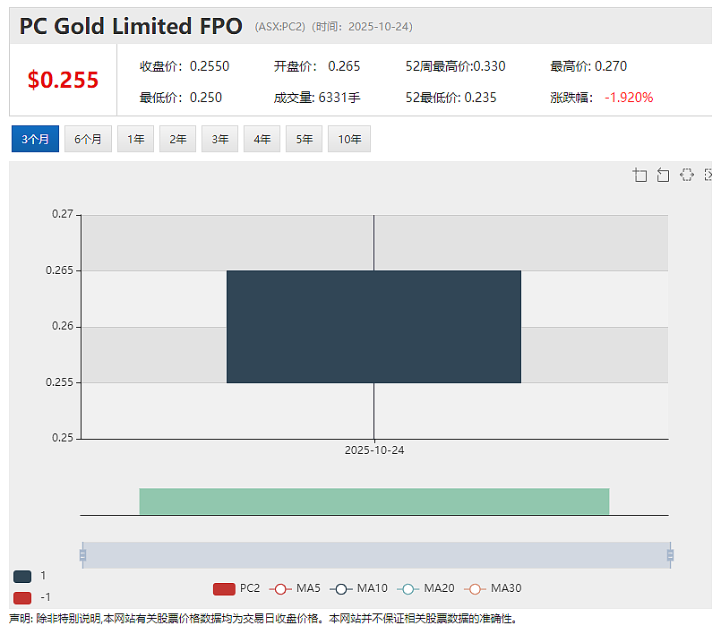
Task: Click the PC Gold Limited FPO title
Action: [x=131, y=26]
